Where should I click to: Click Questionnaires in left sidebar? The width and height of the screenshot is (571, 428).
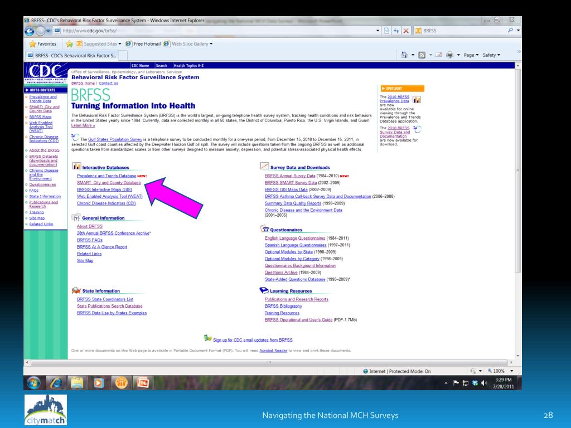tap(42, 184)
